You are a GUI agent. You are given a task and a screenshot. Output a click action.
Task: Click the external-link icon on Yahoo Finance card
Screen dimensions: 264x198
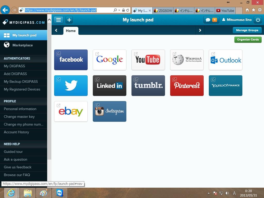tap(213, 80)
